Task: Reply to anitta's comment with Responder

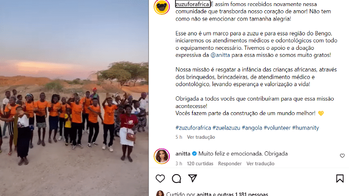Action: tap(230, 163)
